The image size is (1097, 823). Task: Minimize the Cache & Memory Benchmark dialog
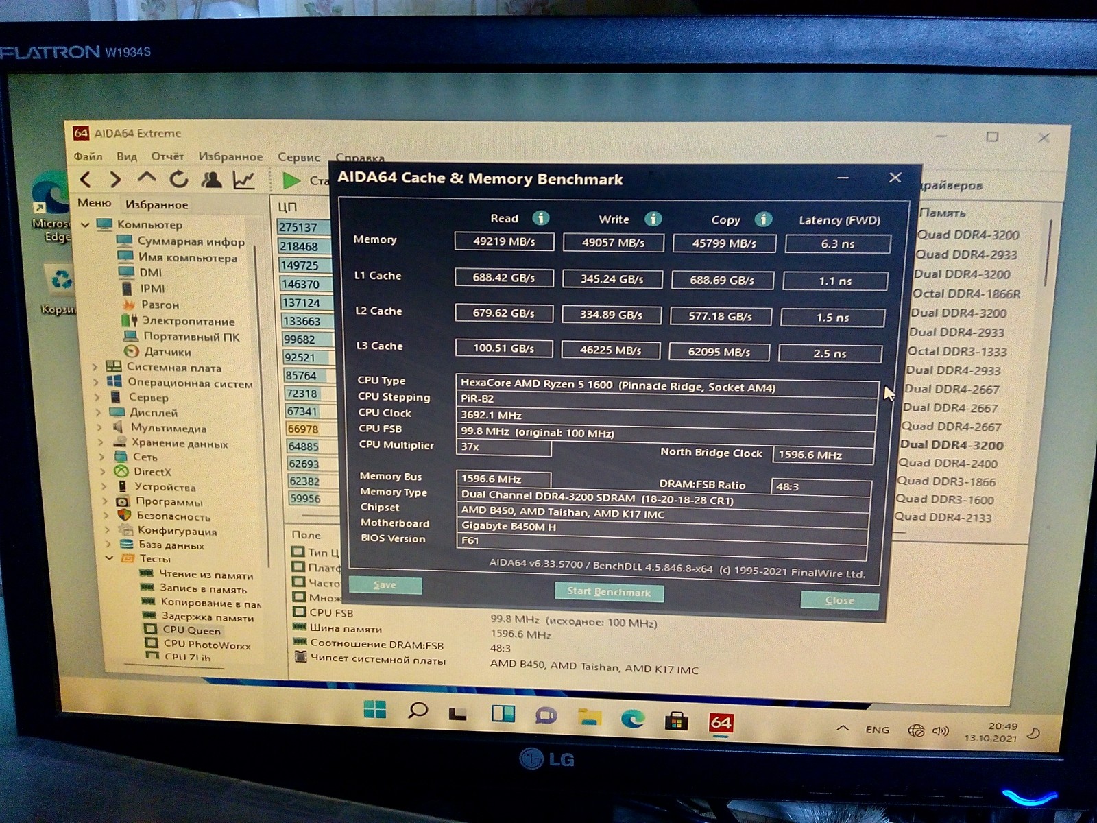[843, 178]
